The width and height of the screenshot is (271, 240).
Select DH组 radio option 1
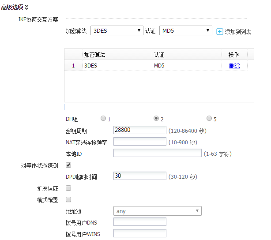tap(103, 118)
